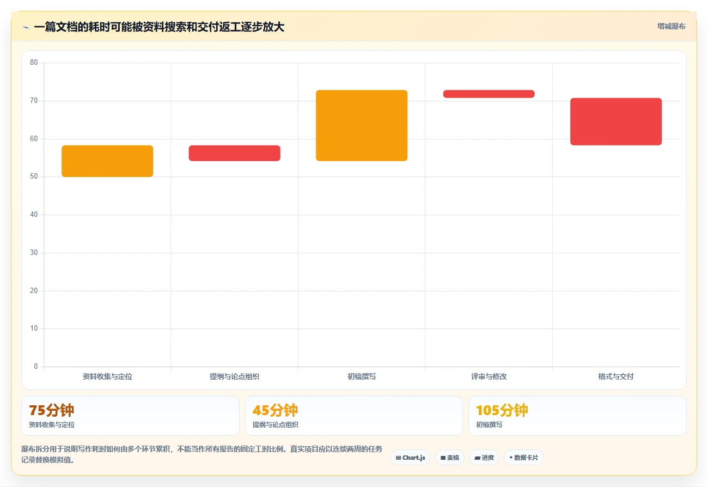
Task: Click the 资料收集与定位 x-axis label
Action: click(107, 376)
